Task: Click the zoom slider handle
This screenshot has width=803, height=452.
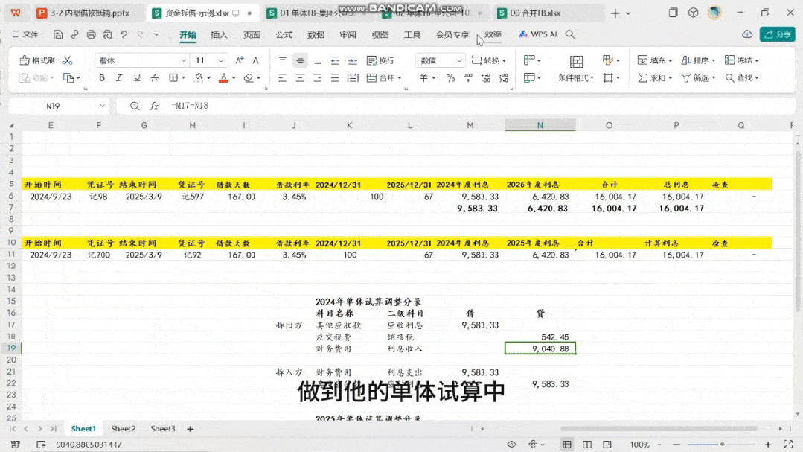Action: pyautogui.click(x=722, y=445)
